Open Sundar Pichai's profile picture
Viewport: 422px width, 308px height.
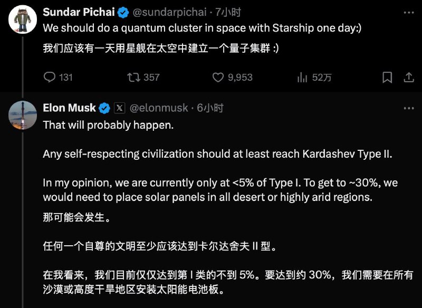[x=23, y=21]
